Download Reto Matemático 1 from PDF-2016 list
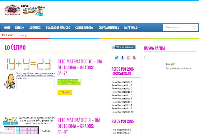The width and height of the screenshot is (199, 134). 122,82
